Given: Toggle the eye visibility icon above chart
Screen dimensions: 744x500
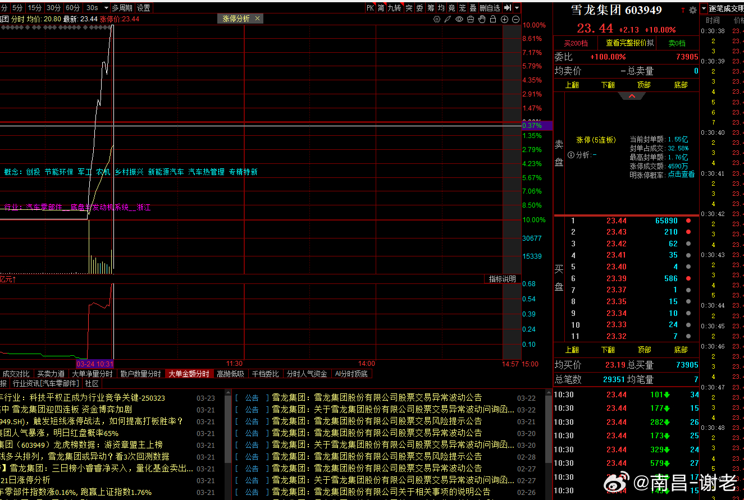Looking at the screenshot, I should [x=459, y=19].
